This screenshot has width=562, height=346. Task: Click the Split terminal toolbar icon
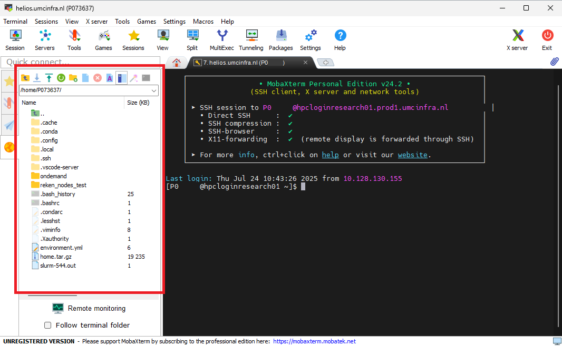pos(192,39)
